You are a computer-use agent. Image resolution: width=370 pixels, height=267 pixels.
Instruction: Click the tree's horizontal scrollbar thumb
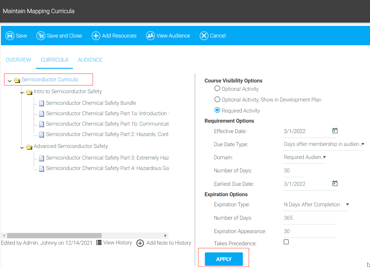(x=54, y=235)
